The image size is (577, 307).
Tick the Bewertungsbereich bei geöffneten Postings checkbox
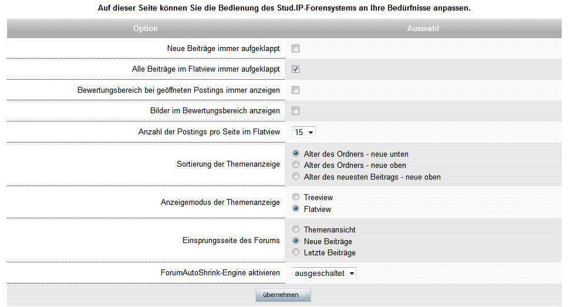[x=296, y=90]
